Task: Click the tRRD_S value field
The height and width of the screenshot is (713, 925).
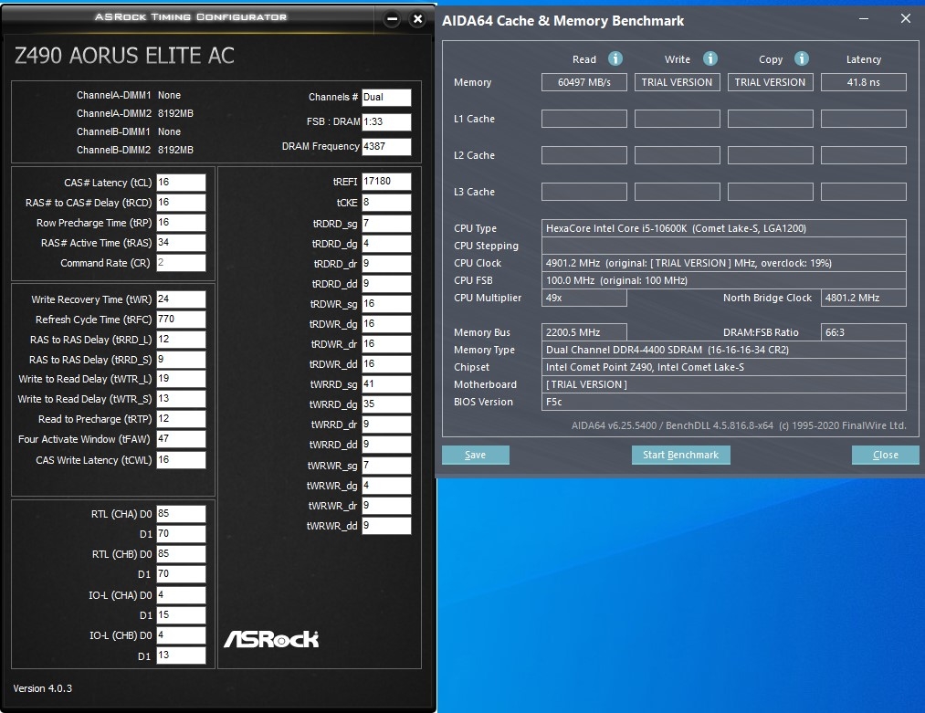Action: click(x=181, y=359)
